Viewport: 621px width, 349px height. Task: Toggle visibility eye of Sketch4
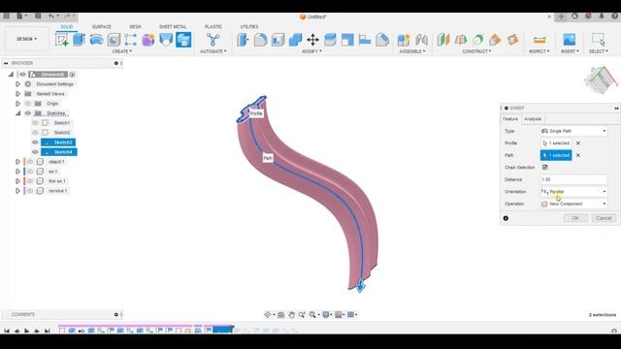tap(35, 152)
